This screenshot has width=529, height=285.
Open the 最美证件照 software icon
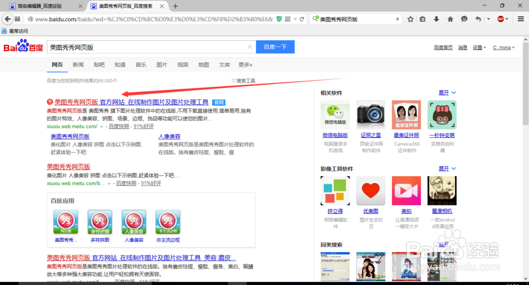pos(406,115)
